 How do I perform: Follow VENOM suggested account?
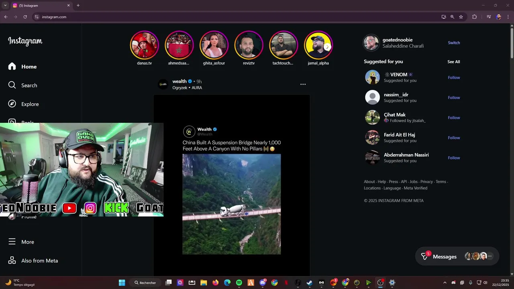coord(454,77)
